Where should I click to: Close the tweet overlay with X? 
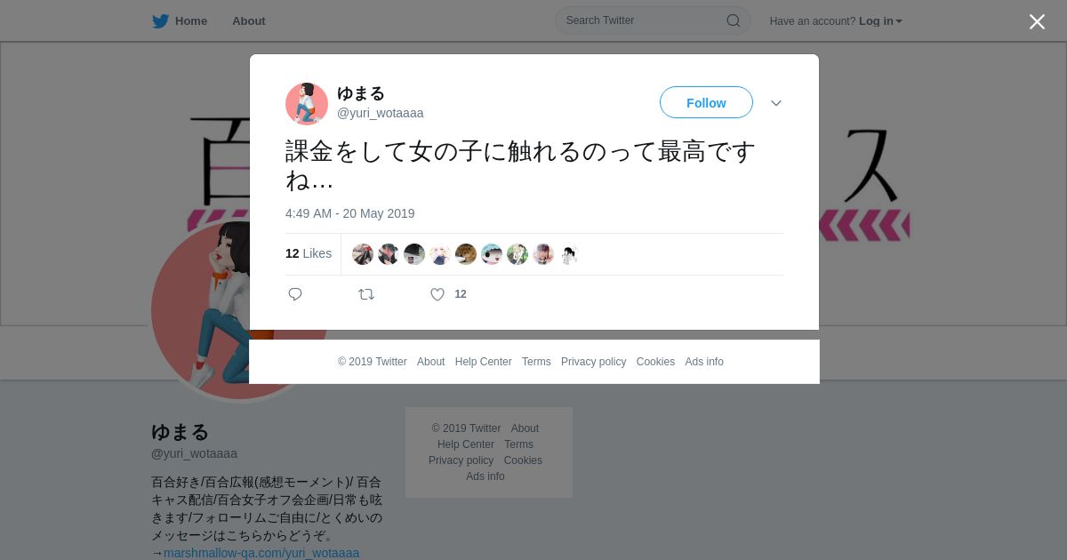(x=1037, y=21)
